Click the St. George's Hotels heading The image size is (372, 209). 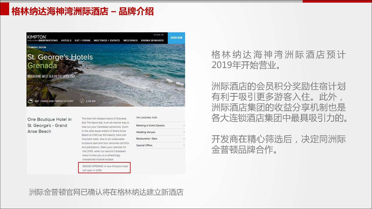coord(60,57)
